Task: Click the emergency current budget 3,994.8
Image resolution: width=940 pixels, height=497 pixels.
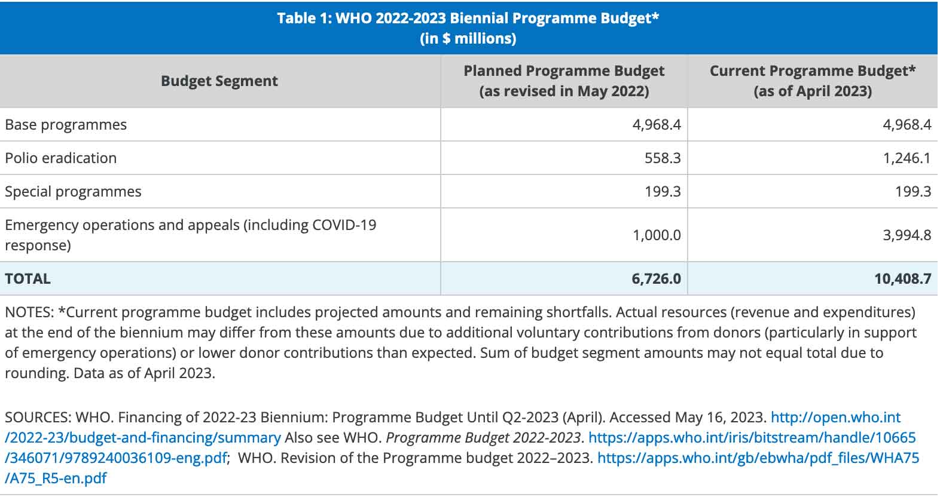Action: click(907, 235)
